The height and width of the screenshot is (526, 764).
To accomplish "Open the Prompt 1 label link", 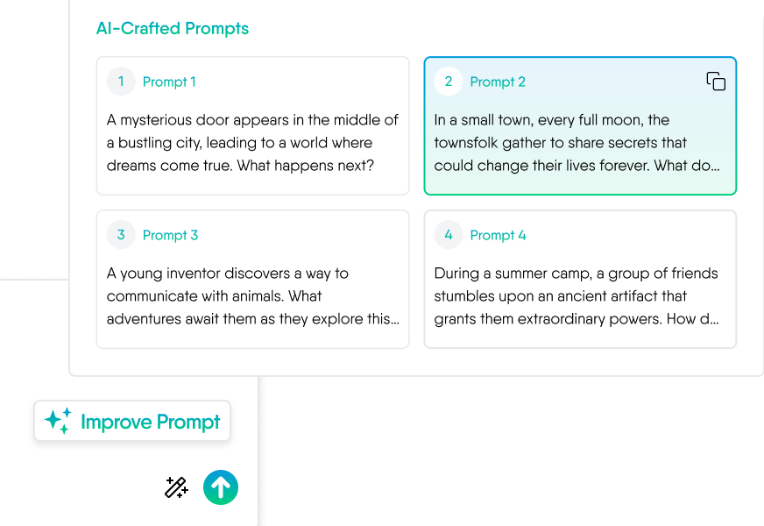I will (x=169, y=82).
